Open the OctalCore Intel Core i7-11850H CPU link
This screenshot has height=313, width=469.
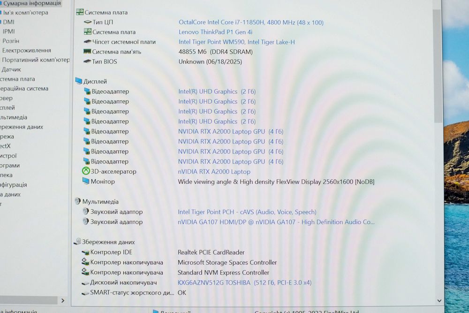pos(251,23)
